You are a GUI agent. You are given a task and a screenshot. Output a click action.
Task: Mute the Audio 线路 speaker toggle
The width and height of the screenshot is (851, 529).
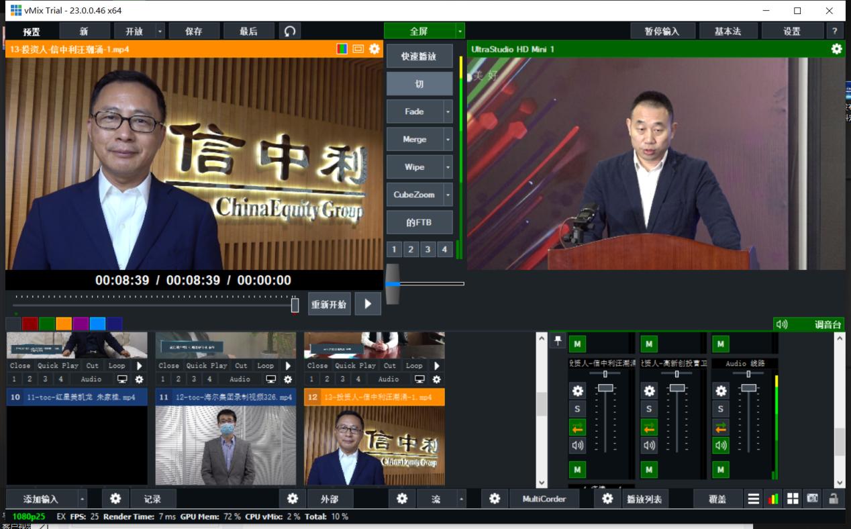click(721, 445)
